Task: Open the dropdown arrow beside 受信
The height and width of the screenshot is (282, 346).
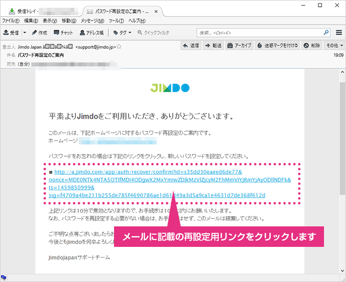Action: coord(24,33)
